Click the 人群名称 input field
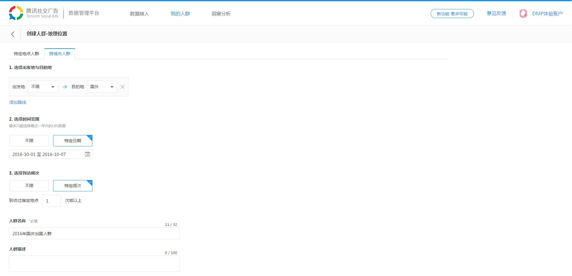This screenshot has width=572, height=276. tap(95, 233)
